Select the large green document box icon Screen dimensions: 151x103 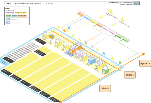click(106, 70)
